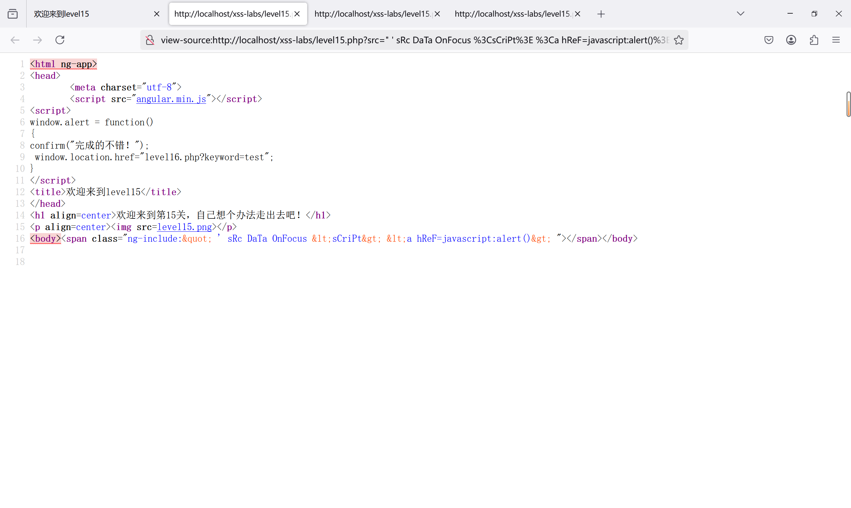Close the last level15 tab
This screenshot has width=851, height=508.
(x=578, y=14)
